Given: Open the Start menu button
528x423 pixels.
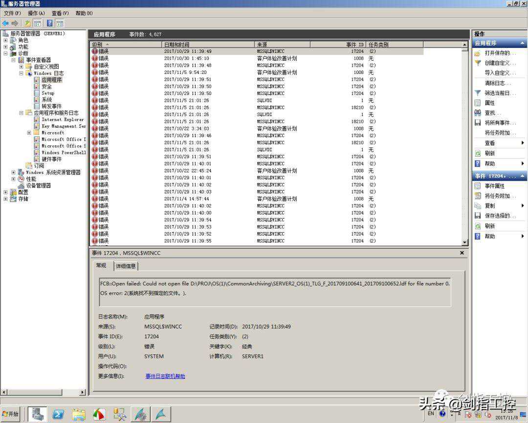Looking at the screenshot, I should click(11, 414).
